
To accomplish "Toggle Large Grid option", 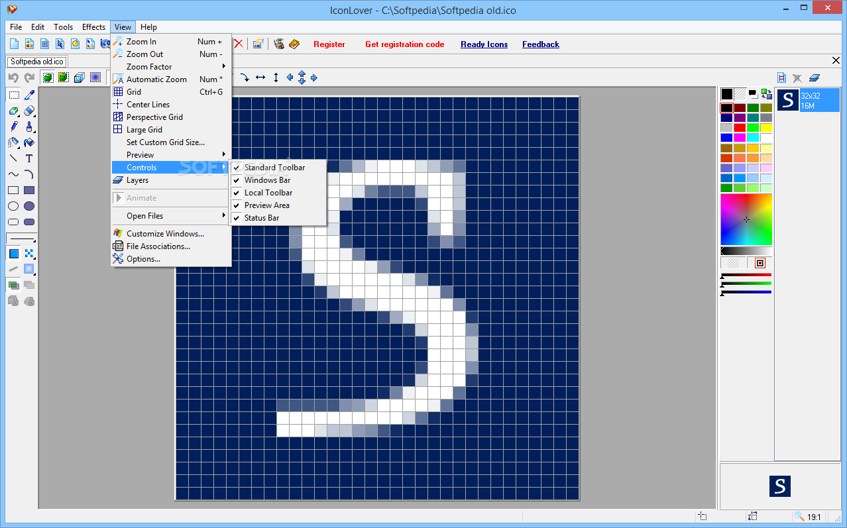I will click(x=171, y=130).
